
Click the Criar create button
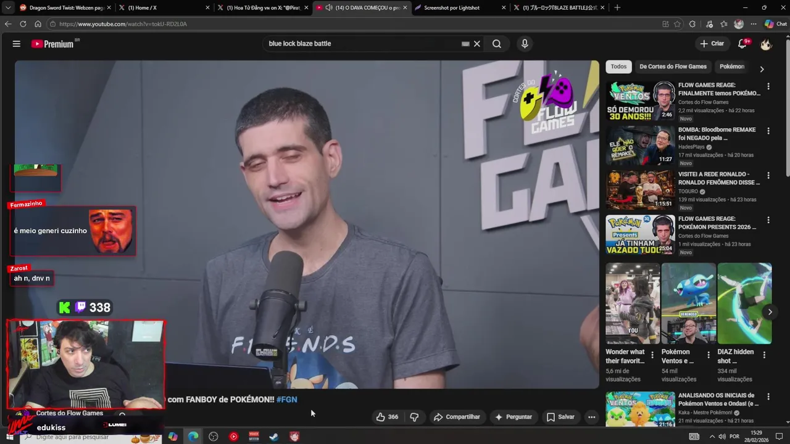(712, 44)
